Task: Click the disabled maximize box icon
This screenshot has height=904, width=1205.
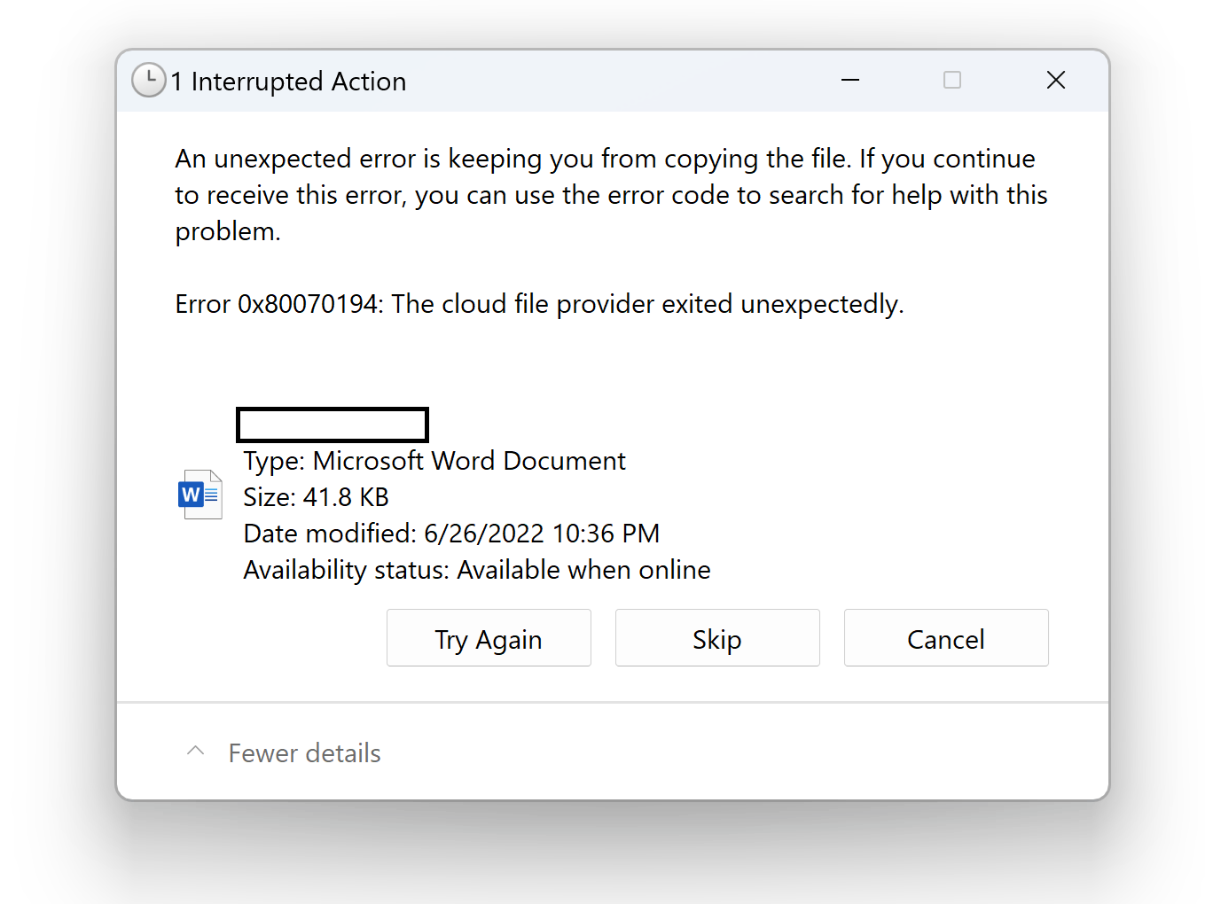Action: [x=952, y=81]
